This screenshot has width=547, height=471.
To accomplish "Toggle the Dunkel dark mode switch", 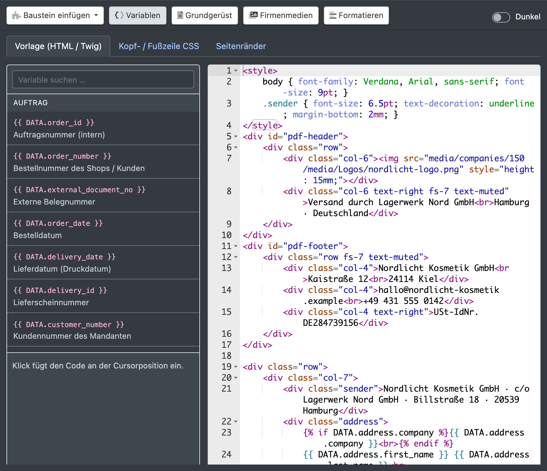I will pos(501,17).
